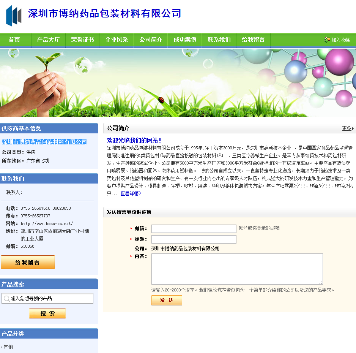Focus the 标题 input field
Image resolution: width=356 pixels, height=353 pixels.
194,239
